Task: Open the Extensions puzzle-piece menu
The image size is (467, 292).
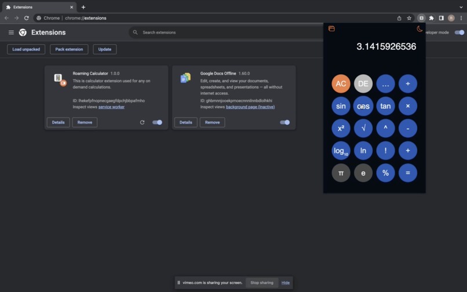Action: click(431, 18)
